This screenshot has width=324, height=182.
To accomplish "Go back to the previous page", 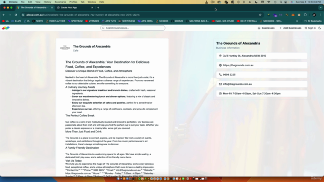I will pos(4,15).
